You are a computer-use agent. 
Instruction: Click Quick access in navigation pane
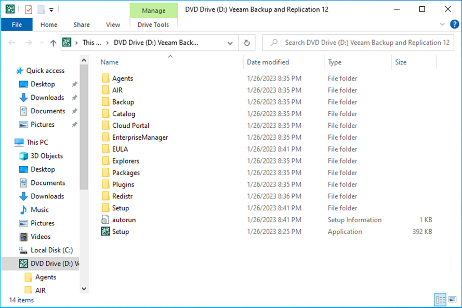(x=45, y=71)
